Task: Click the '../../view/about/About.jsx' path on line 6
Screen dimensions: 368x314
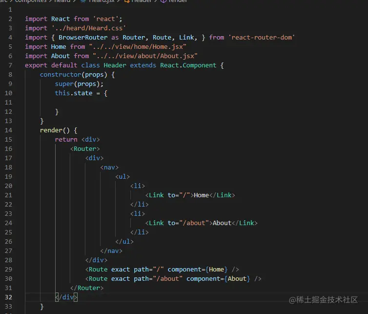Action: 145,56
